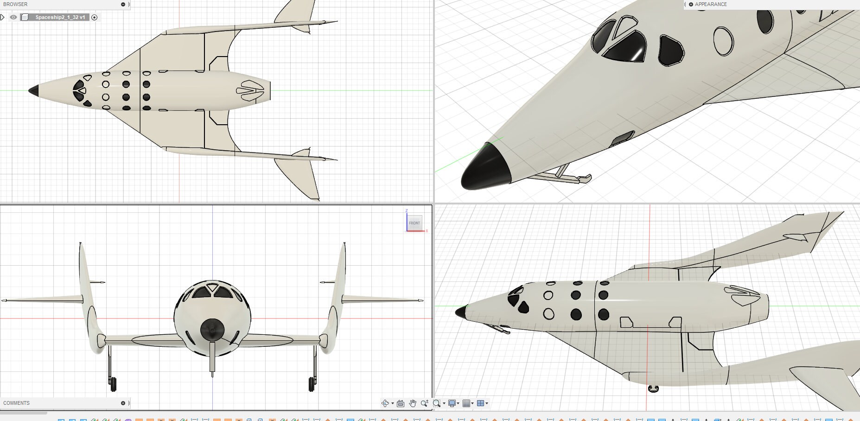Click the Grid and Snaps icon
Viewport: 860px width, 421px height.
[466, 403]
